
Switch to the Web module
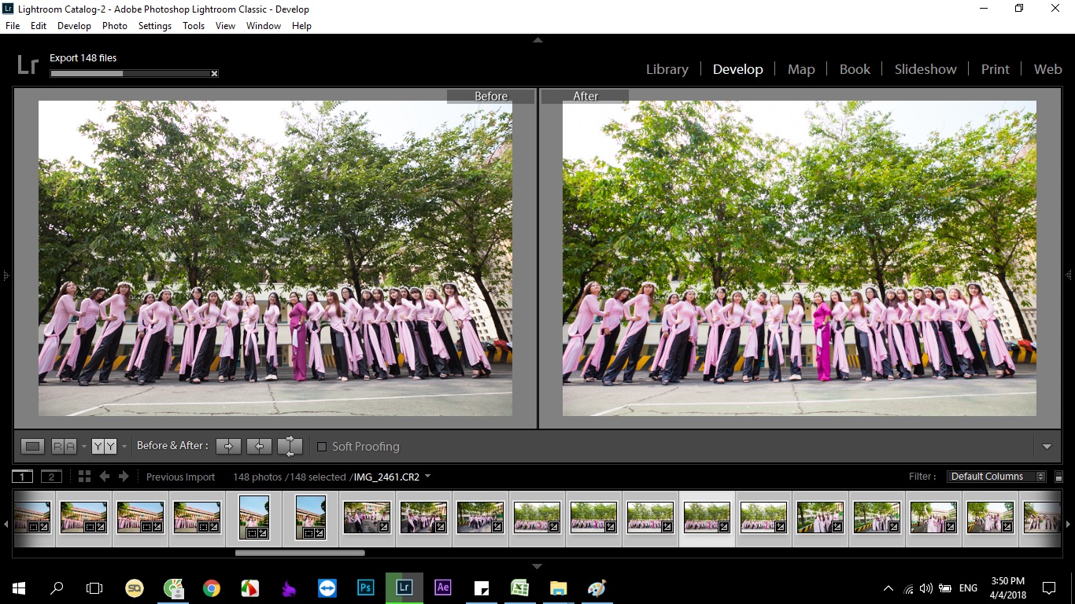[1047, 69]
